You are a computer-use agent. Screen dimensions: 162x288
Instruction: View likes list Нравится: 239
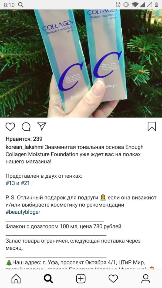[24, 139]
